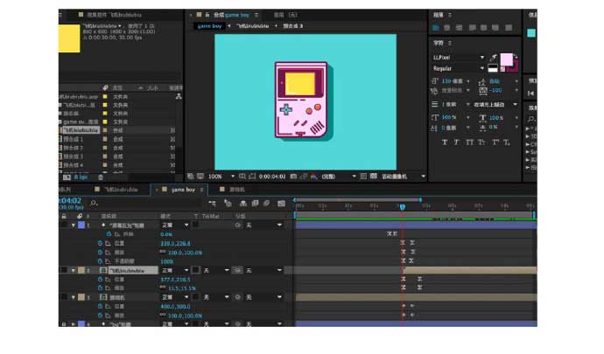Viewport: 604px width, 354px height.
Task: Click the eyedropper icon in Character panel
Action: 493,58
